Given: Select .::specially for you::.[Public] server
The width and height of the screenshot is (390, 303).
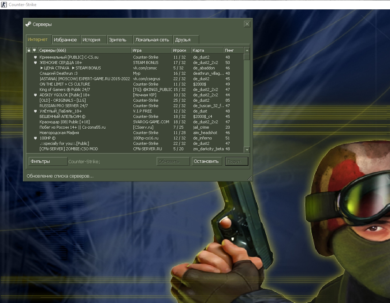Looking at the screenshot, I should click(x=135, y=143).
